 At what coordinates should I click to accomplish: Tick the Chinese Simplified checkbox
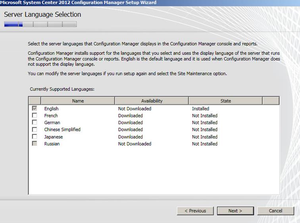35,129
